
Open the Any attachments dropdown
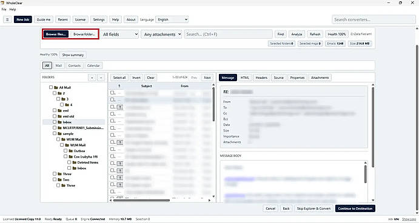[162, 34]
